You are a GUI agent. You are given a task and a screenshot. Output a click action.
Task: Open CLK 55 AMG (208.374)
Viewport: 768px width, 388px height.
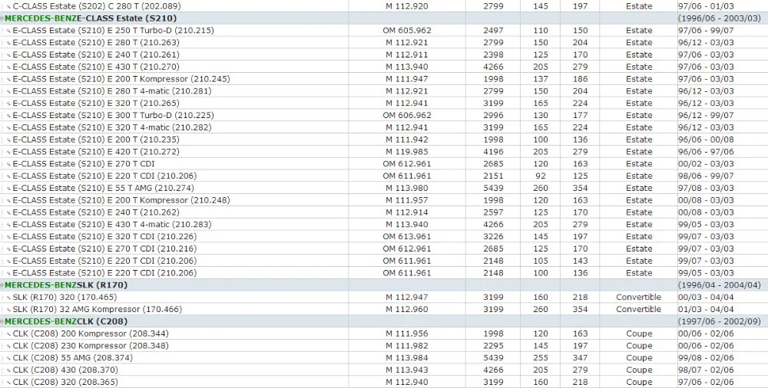coord(72,358)
